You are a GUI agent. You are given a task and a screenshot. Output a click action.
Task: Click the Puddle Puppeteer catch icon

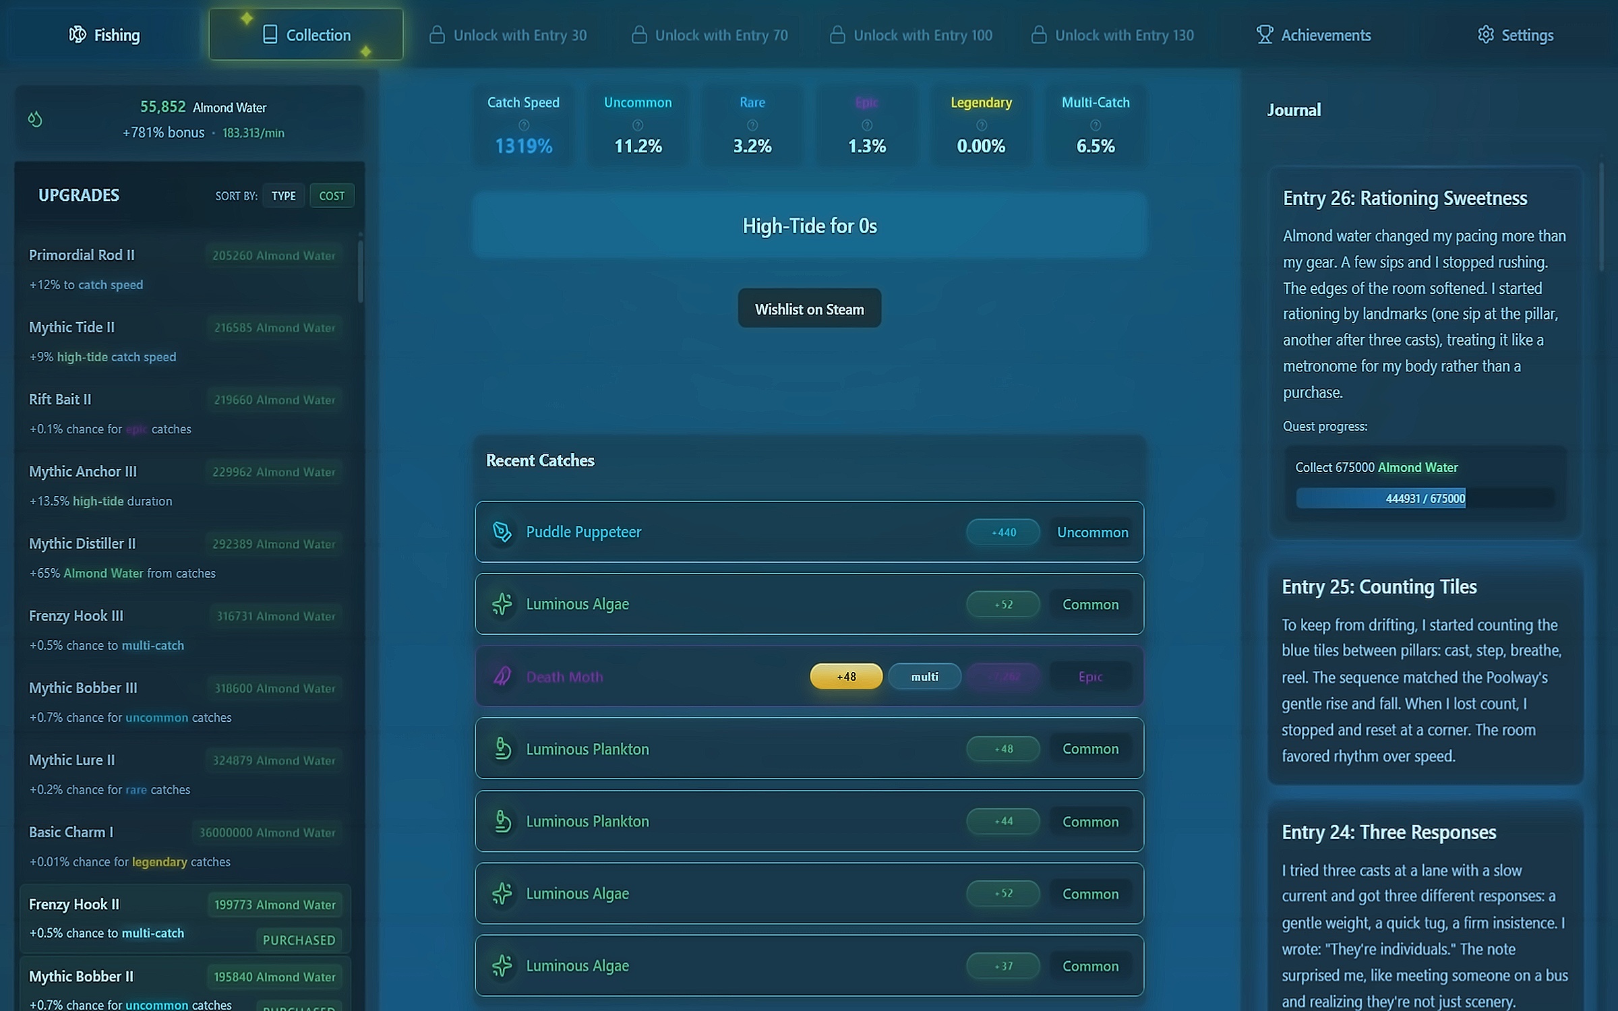502,532
